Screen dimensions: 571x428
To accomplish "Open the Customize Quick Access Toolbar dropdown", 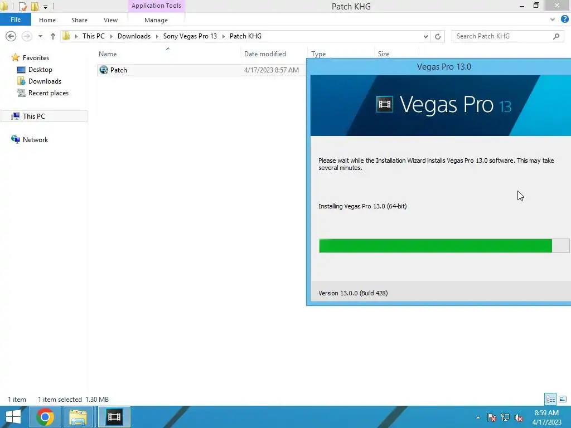I will pos(45,7).
